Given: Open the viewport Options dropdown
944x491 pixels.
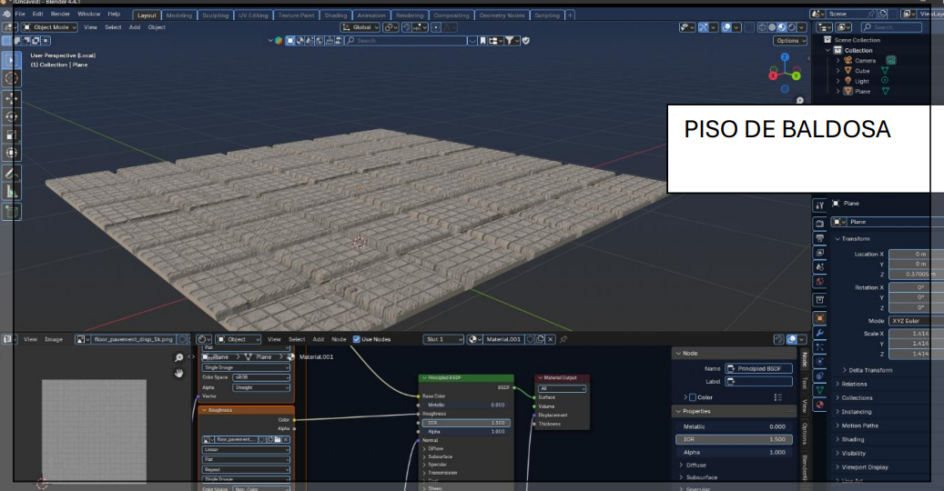Looking at the screenshot, I should [x=790, y=41].
